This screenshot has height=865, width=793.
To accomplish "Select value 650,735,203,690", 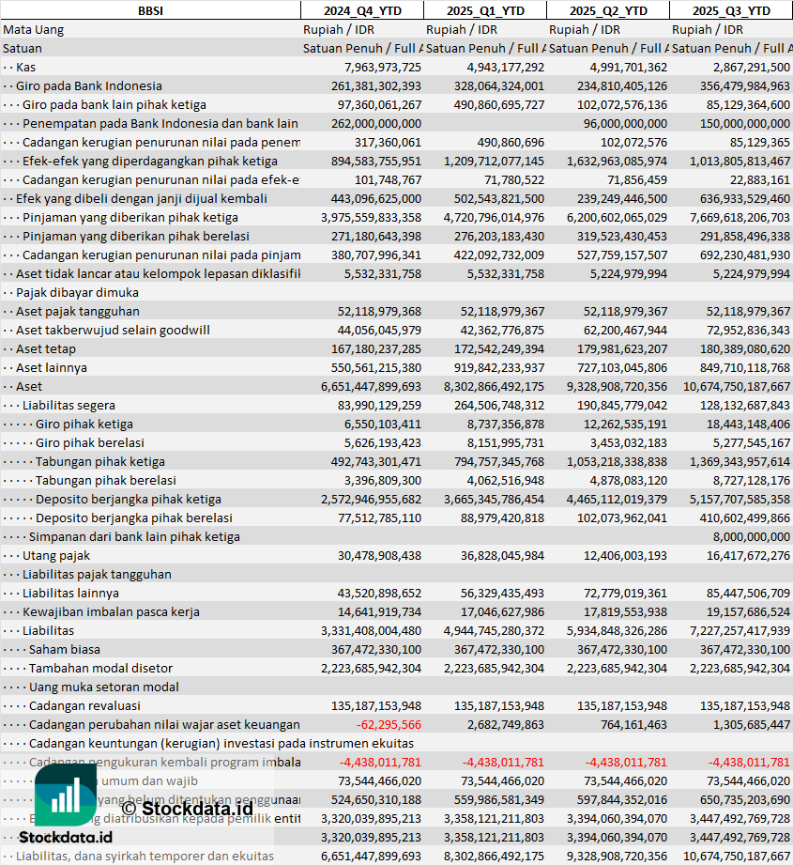I will tap(744, 799).
